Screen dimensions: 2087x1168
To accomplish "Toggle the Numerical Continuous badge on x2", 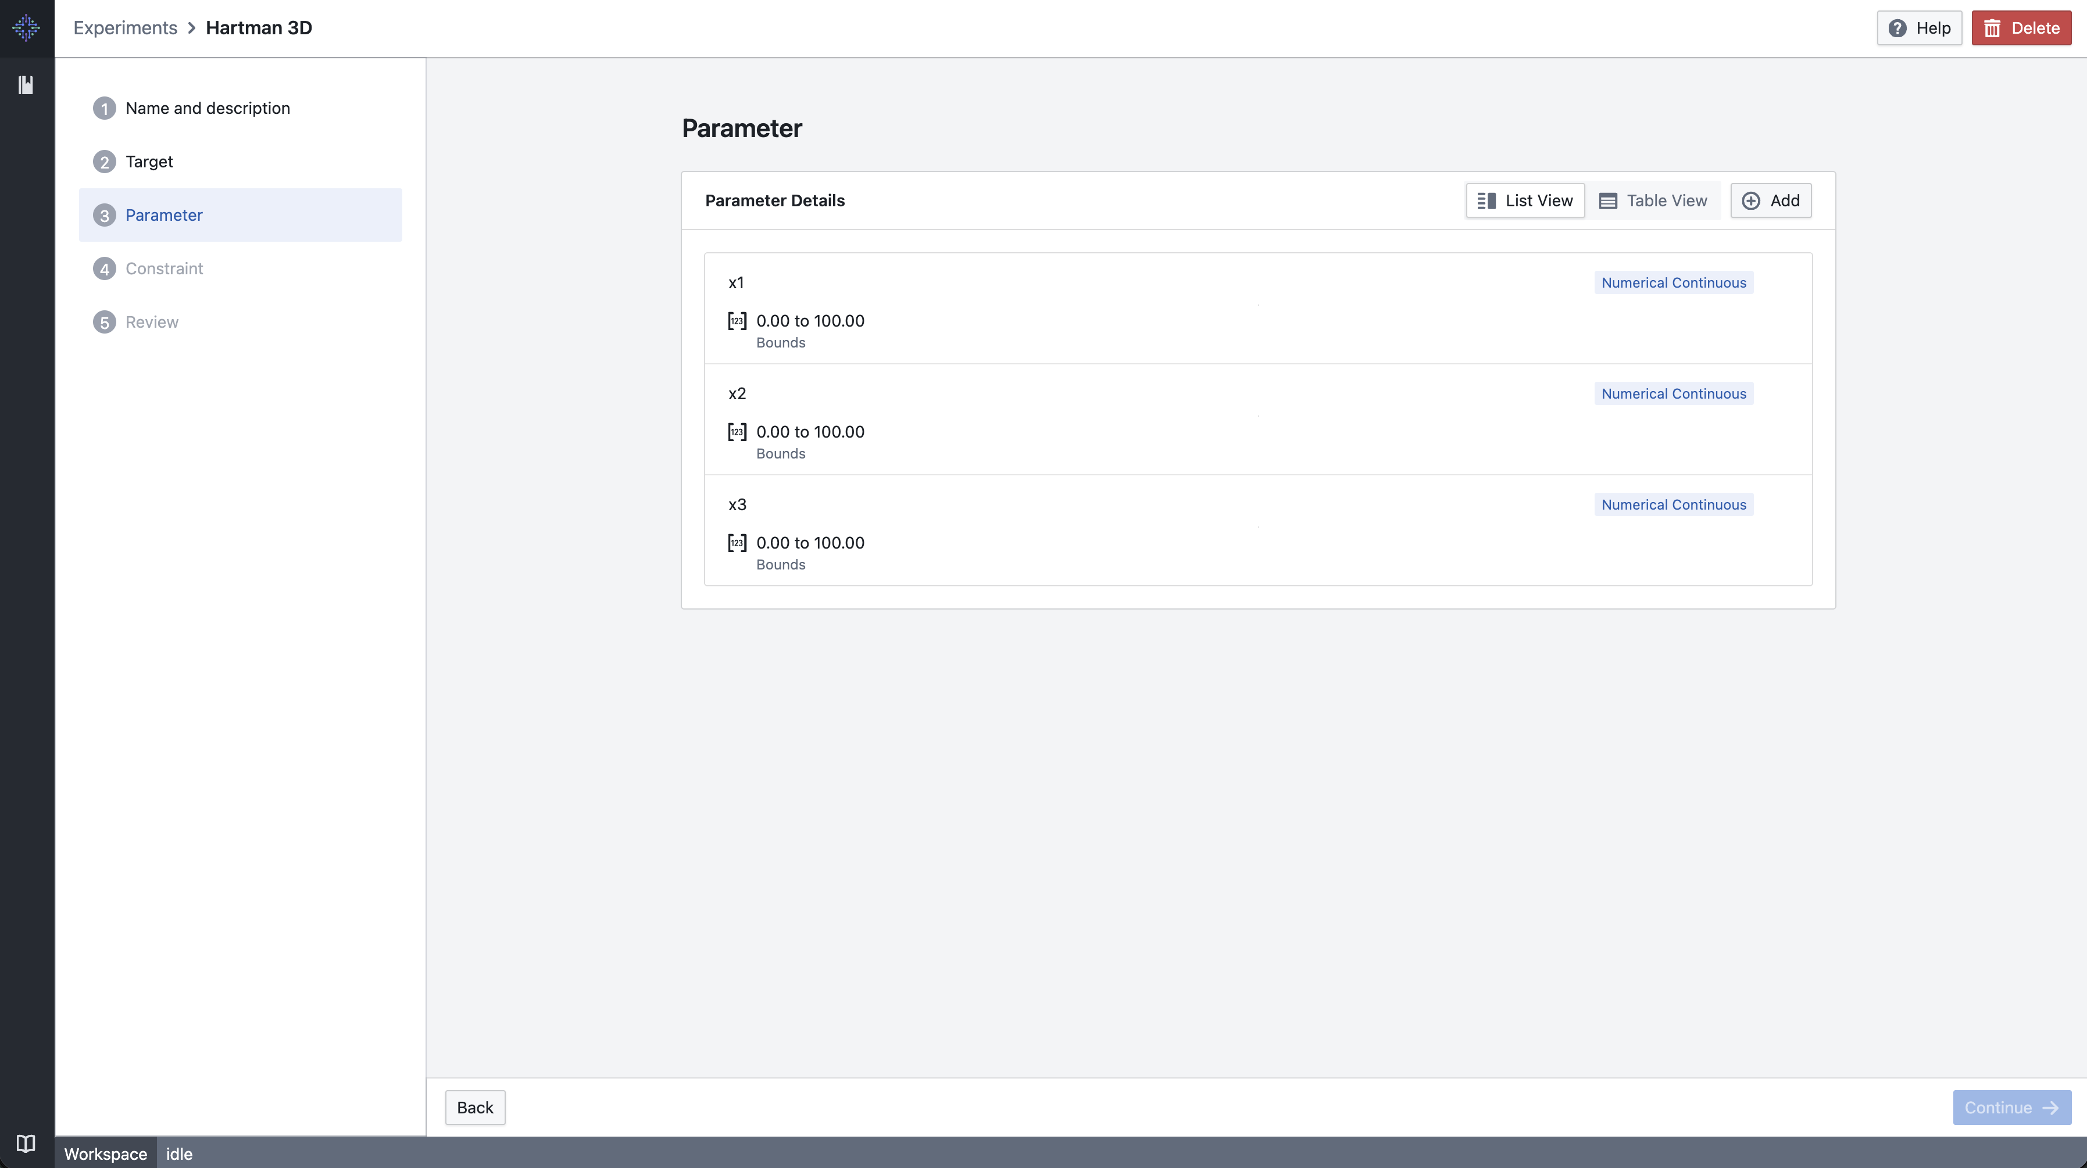I will [x=1673, y=393].
